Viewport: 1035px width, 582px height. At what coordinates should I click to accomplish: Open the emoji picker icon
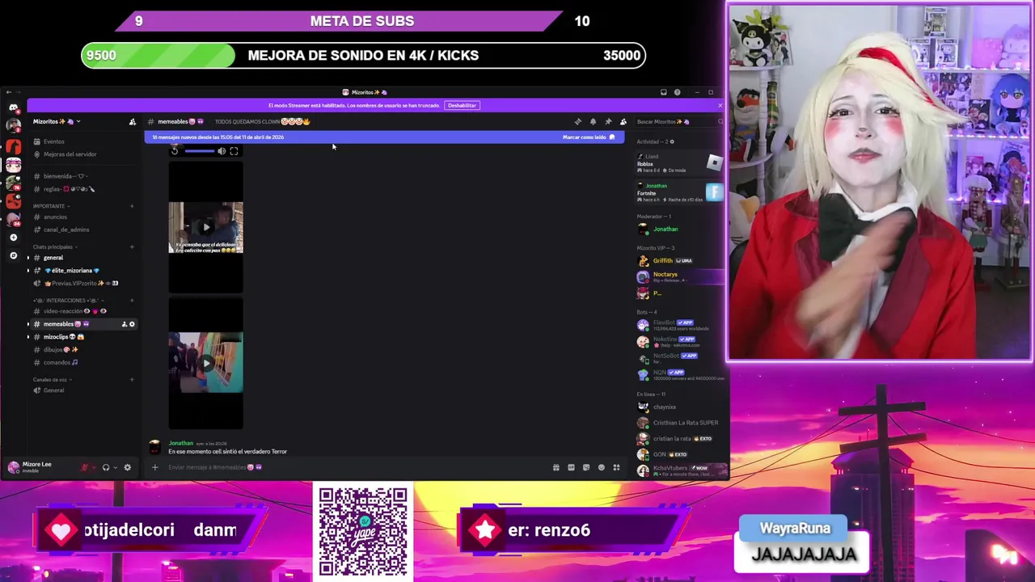tap(601, 467)
